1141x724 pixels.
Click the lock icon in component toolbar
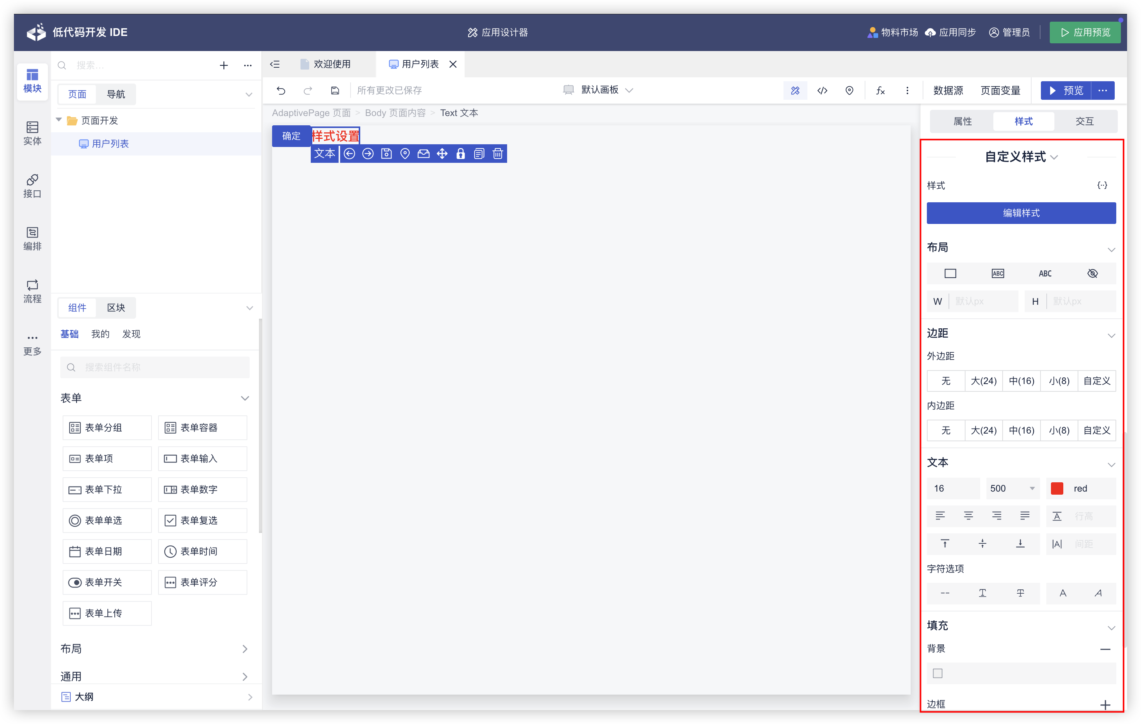[460, 154]
